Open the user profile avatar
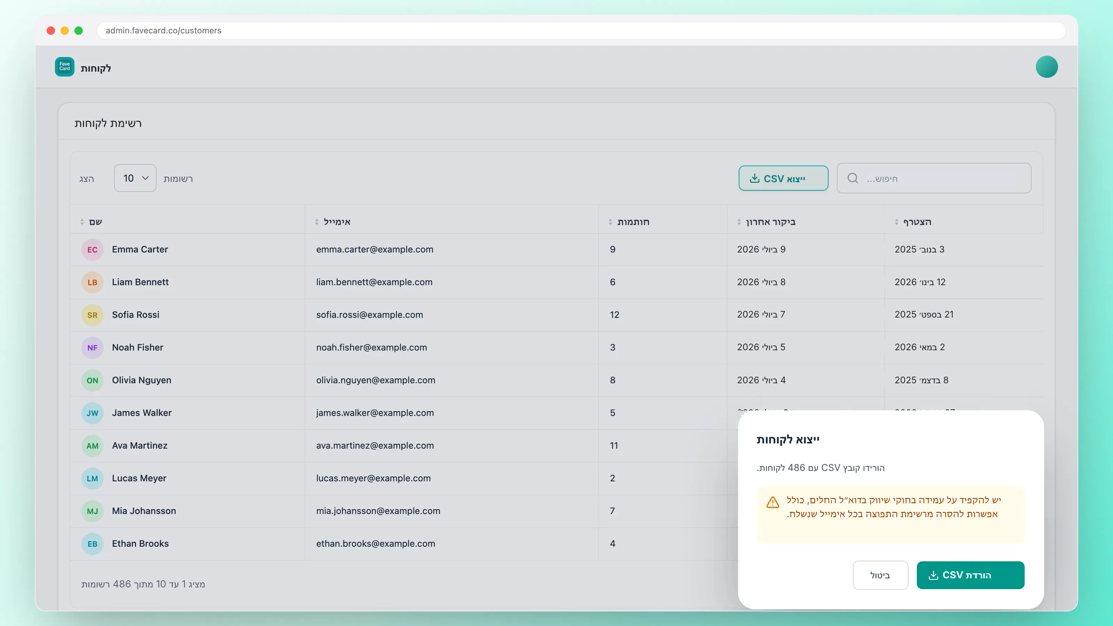1113x626 pixels. coord(1047,67)
